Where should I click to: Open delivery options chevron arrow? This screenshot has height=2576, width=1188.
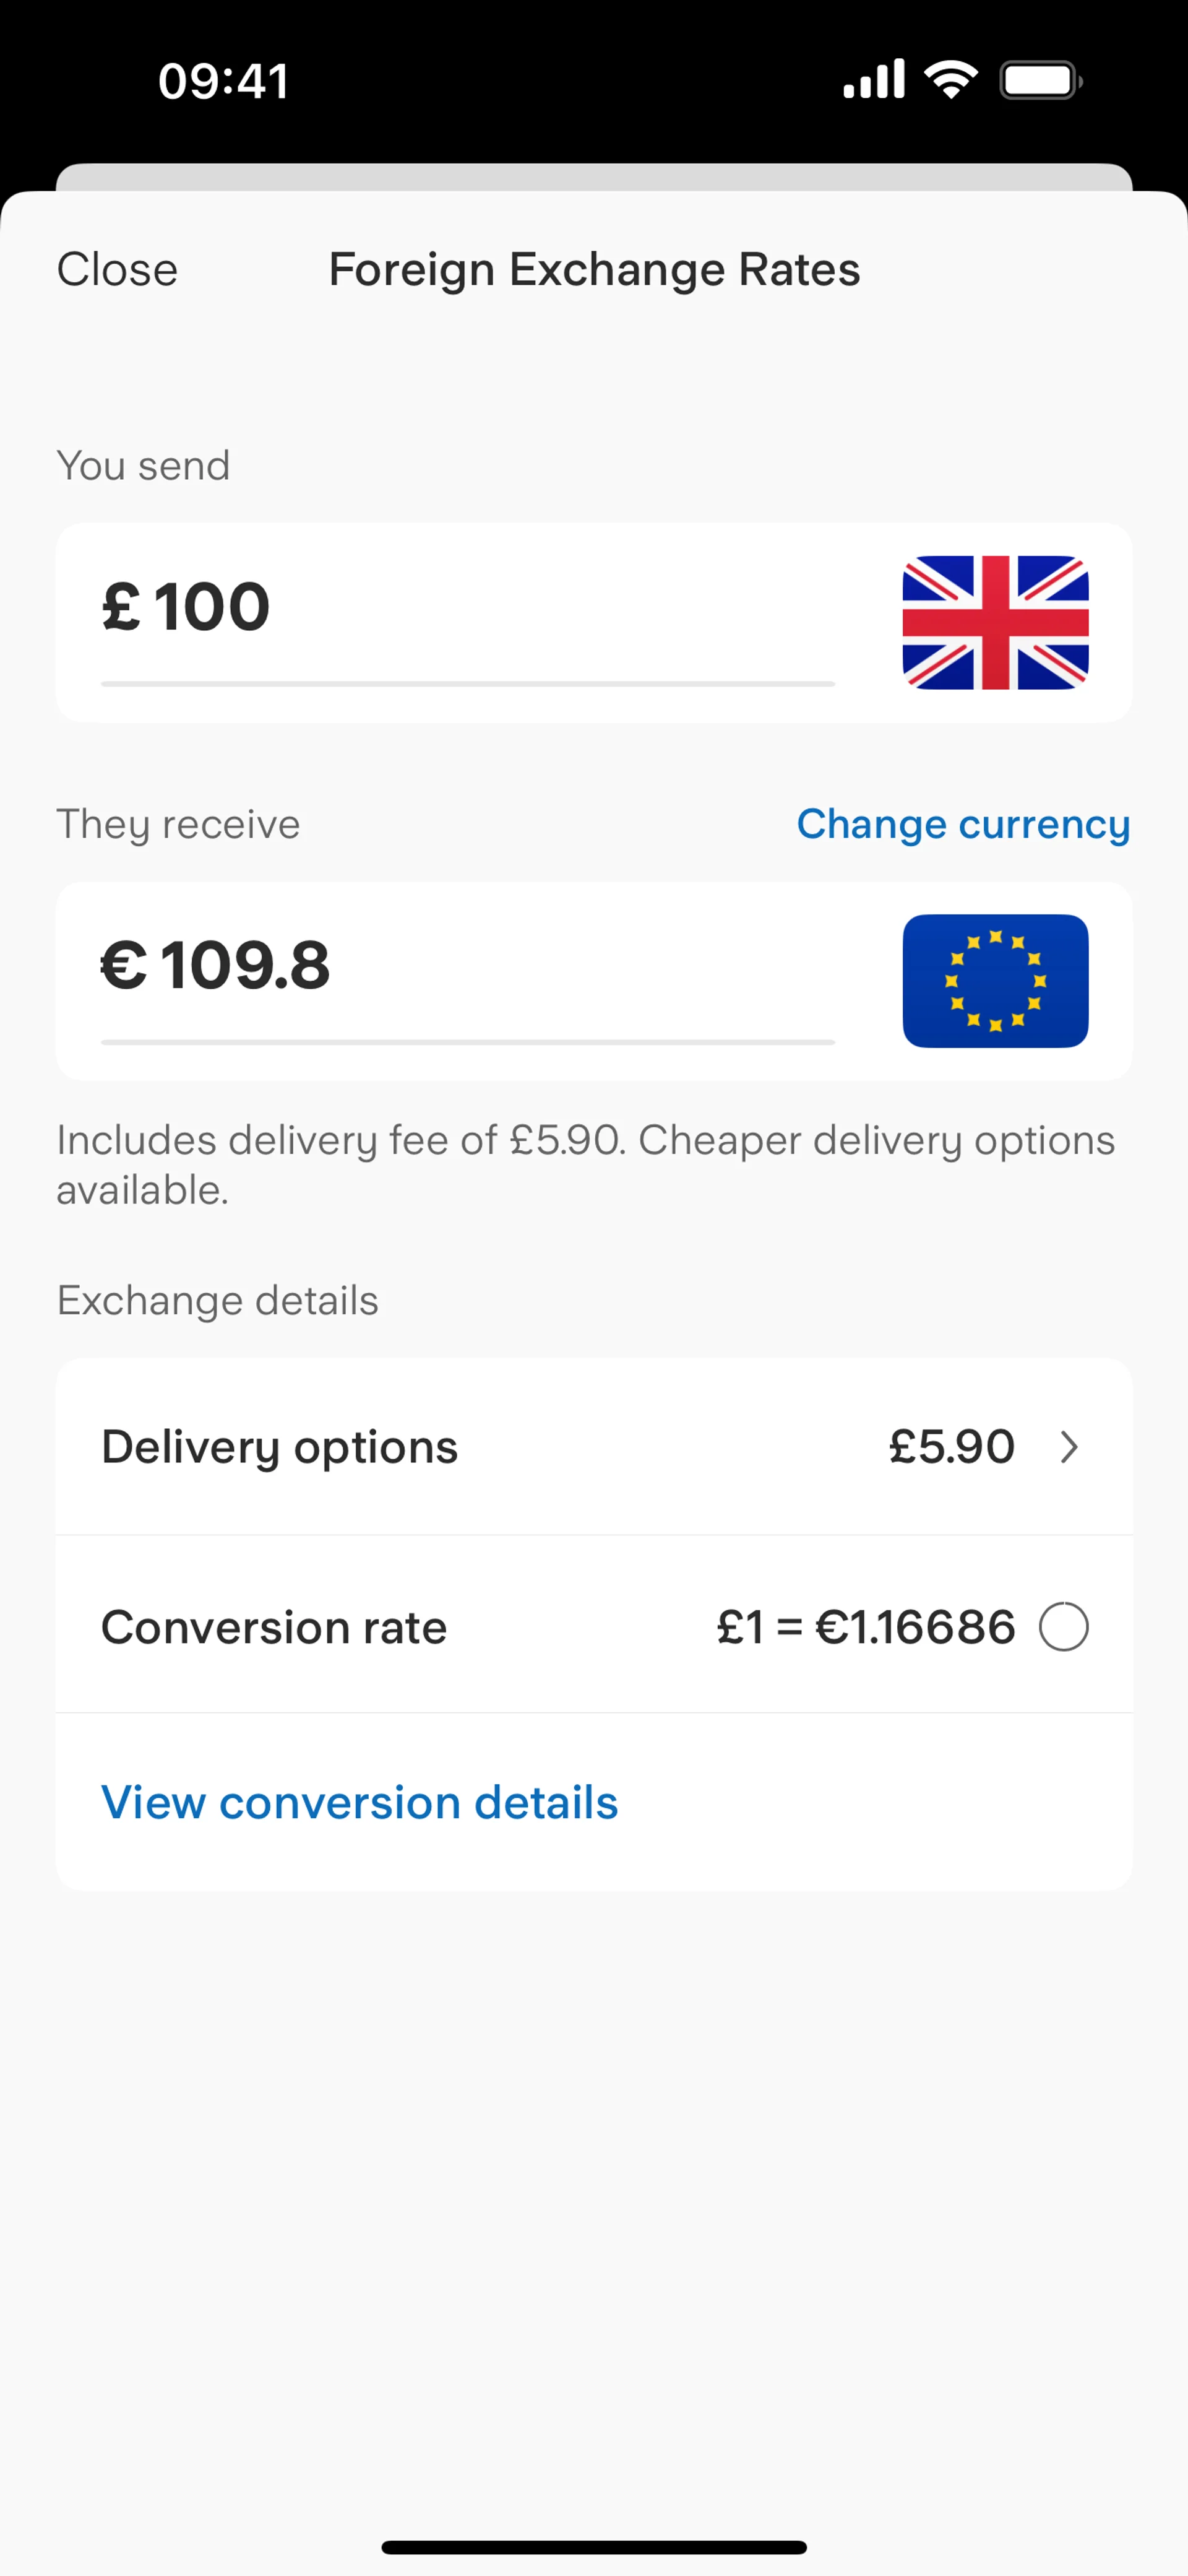pos(1068,1447)
